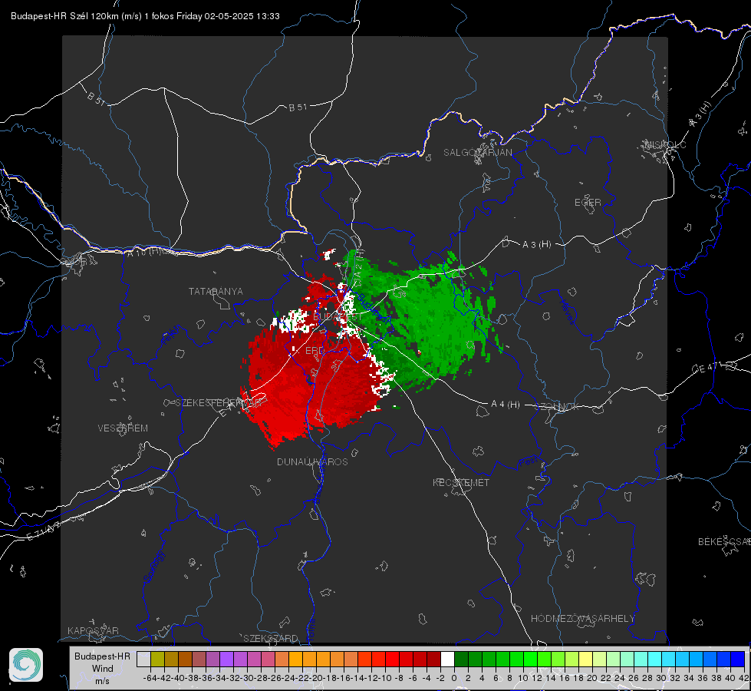
Task: Click the blue 'Pest' county label
Action: [x=529, y=461]
